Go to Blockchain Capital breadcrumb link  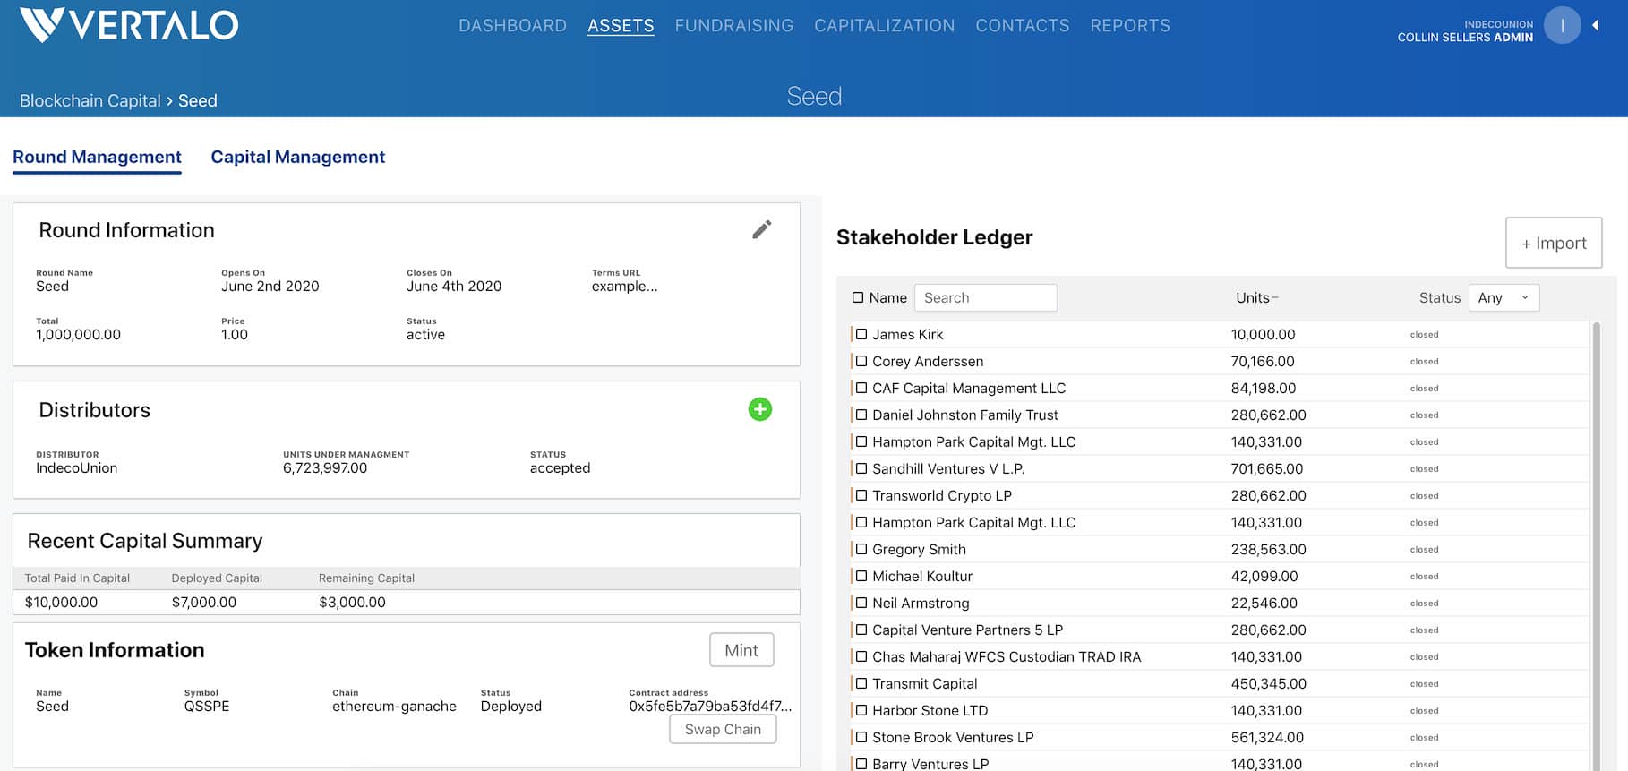tap(90, 100)
